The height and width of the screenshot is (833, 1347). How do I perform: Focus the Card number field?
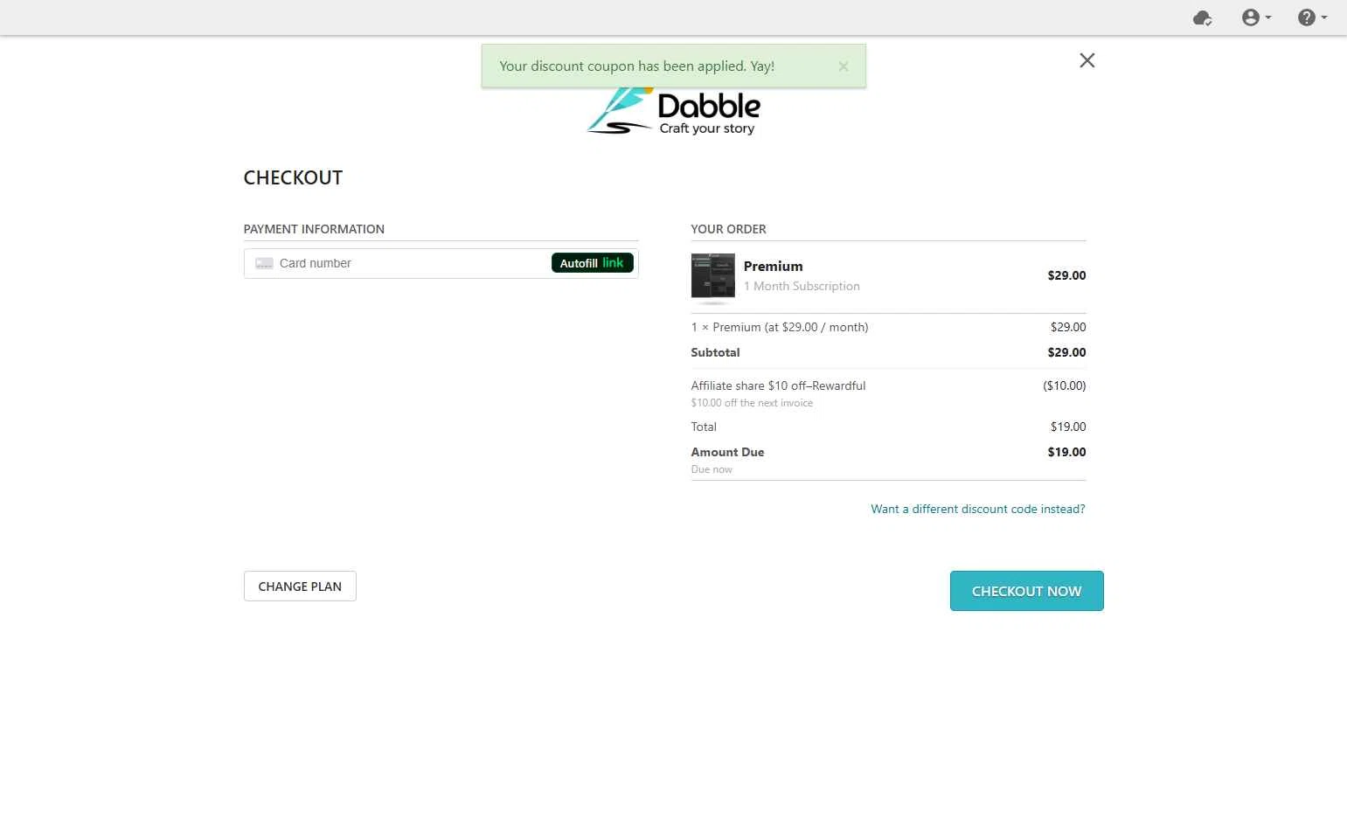(441, 263)
